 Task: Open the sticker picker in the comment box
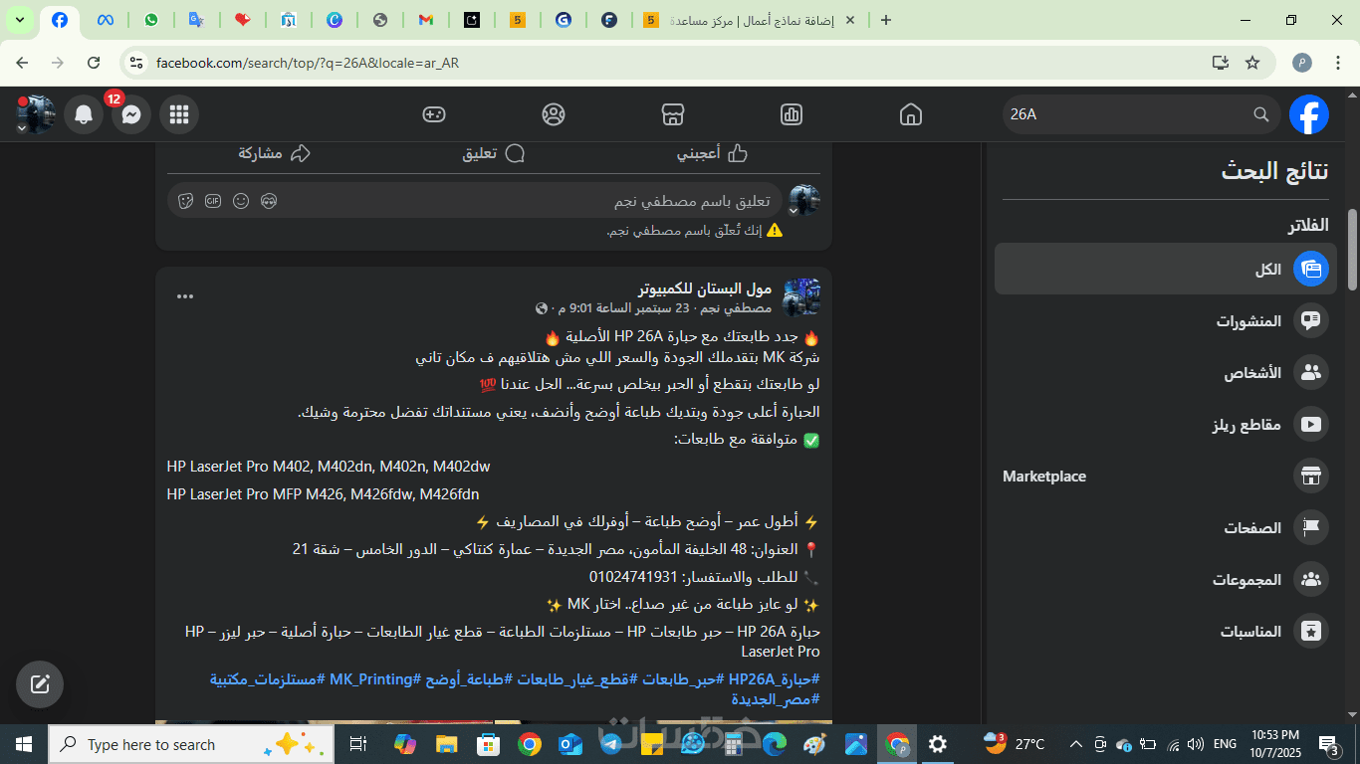tap(185, 201)
